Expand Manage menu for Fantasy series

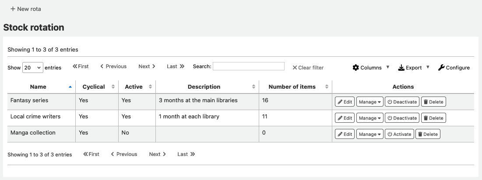coord(370,102)
